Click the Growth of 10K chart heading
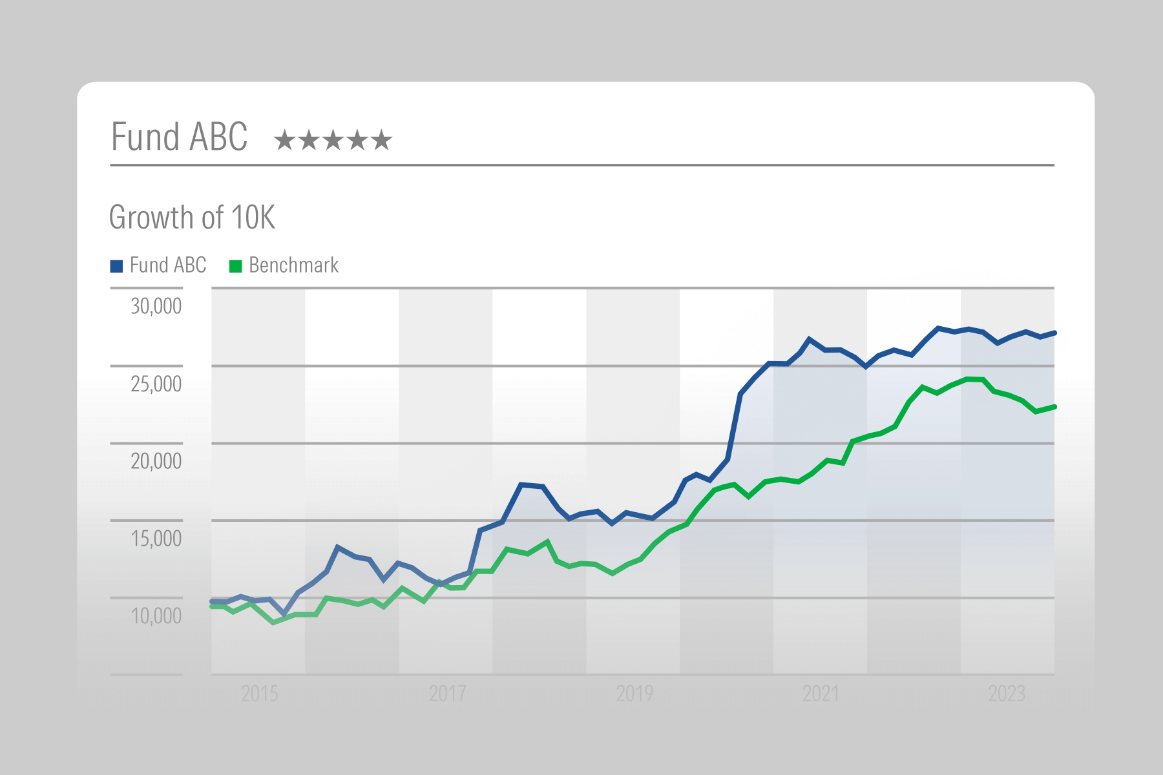This screenshot has width=1163, height=775. click(x=192, y=218)
